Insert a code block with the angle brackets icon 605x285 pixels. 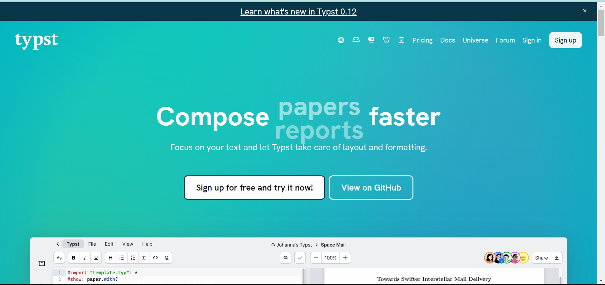point(155,258)
